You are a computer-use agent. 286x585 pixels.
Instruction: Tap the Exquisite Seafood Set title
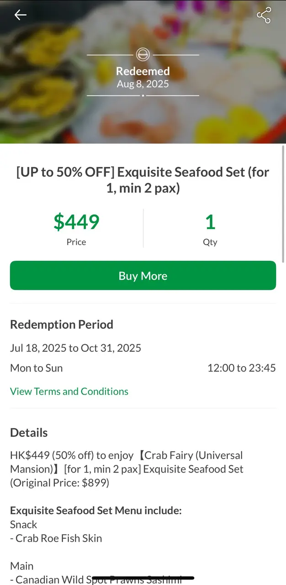pos(143,180)
